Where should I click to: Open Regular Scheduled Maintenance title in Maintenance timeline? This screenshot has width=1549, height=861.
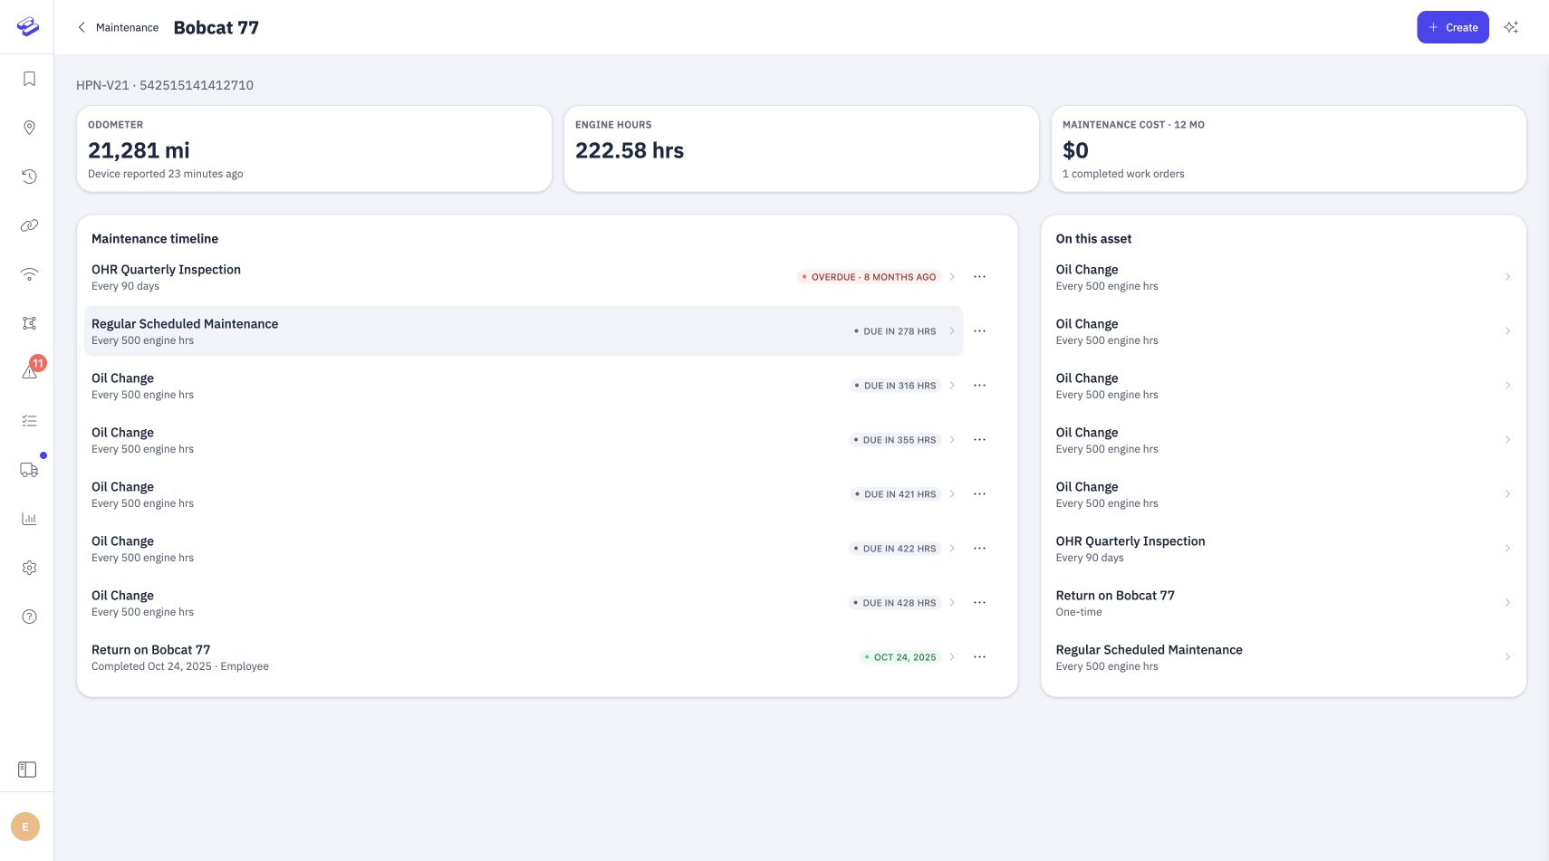tap(185, 324)
